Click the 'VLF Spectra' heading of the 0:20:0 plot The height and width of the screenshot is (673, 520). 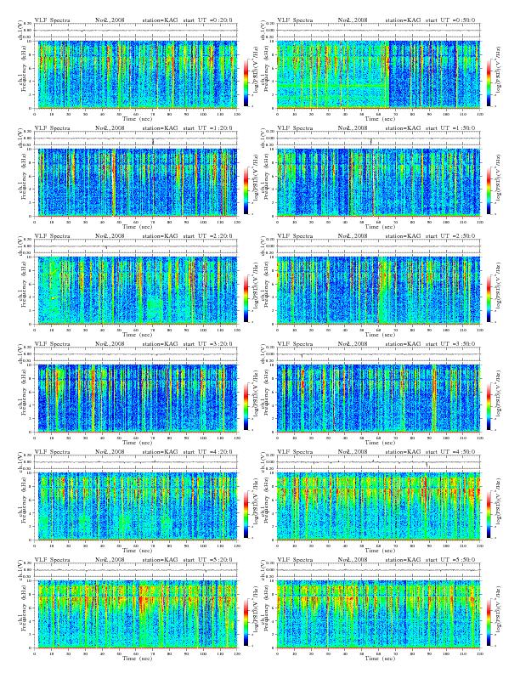coord(52,20)
